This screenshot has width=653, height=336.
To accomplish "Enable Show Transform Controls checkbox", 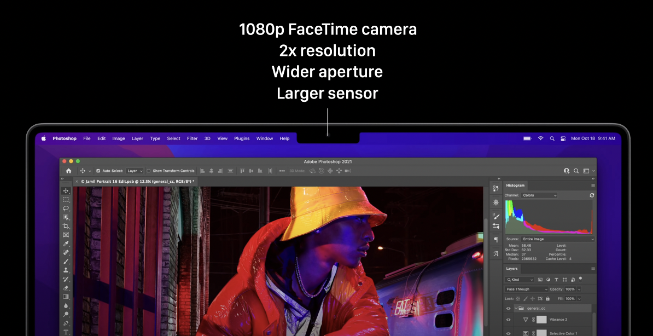I will (149, 171).
